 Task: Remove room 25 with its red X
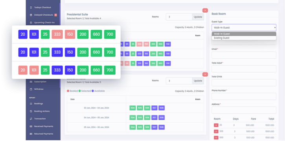coord(216,125)
